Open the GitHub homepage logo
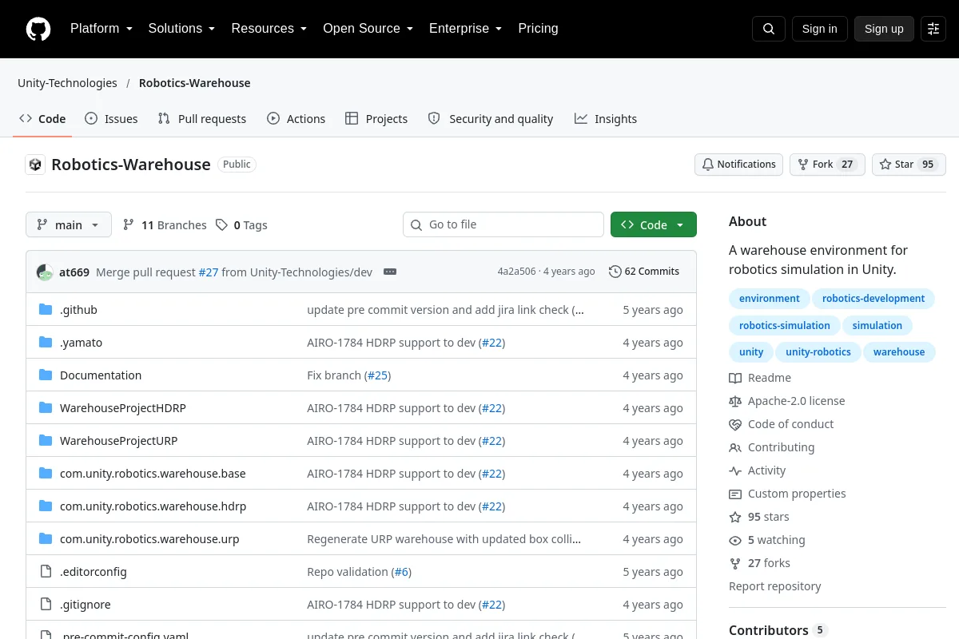Image resolution: width=959 pixels, height=639 pixels. [x=38, y=29]
